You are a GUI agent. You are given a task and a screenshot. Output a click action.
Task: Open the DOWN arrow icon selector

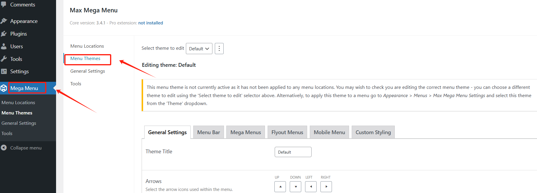click(295, 187)
